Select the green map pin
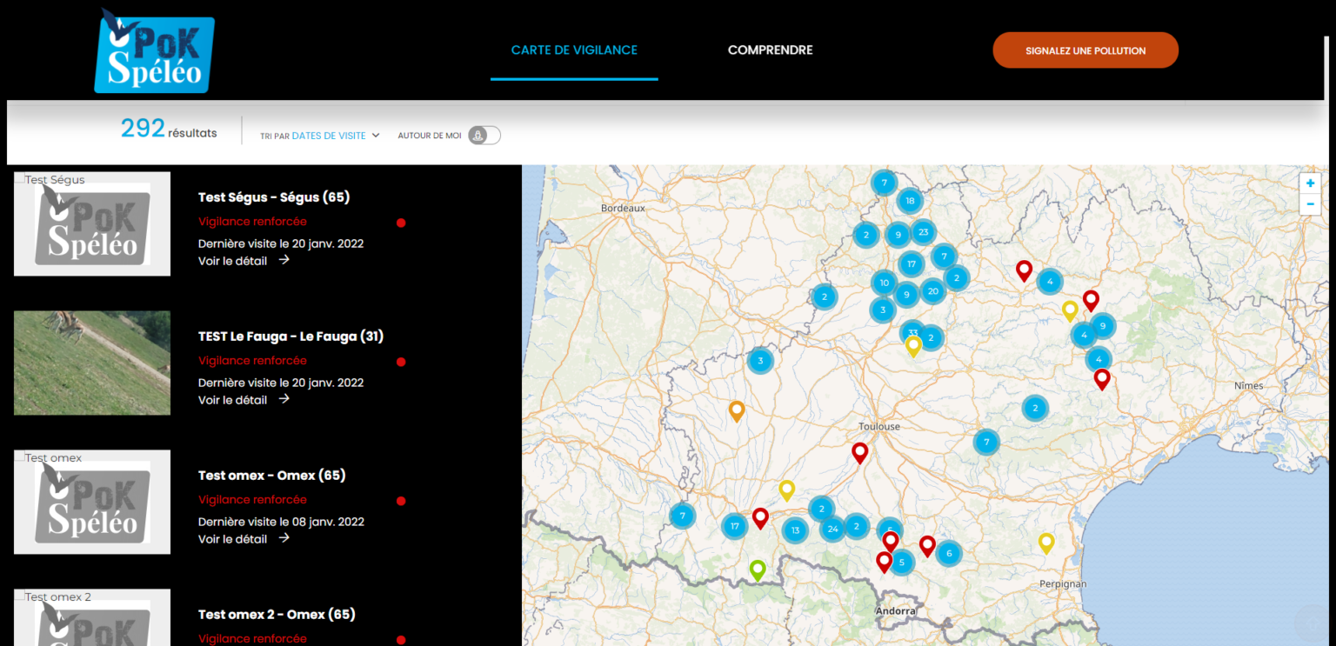Image resolution: width=1336 pixels, height=646 pixels. pyautogui.click(x=758, y=570)
